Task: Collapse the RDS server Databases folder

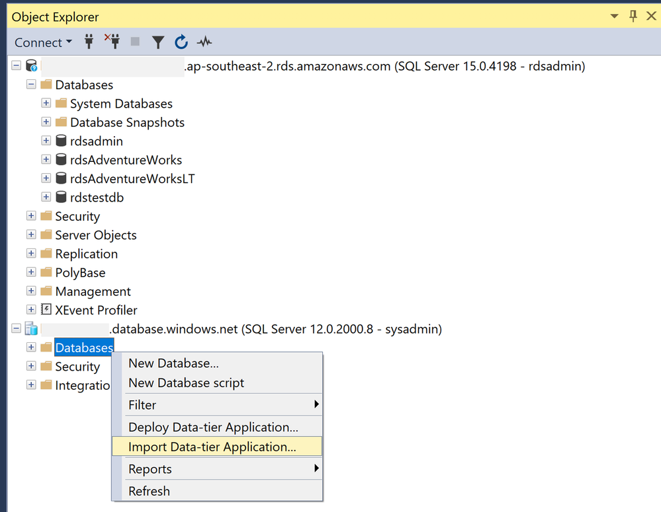Action: (x=31, y=84)
